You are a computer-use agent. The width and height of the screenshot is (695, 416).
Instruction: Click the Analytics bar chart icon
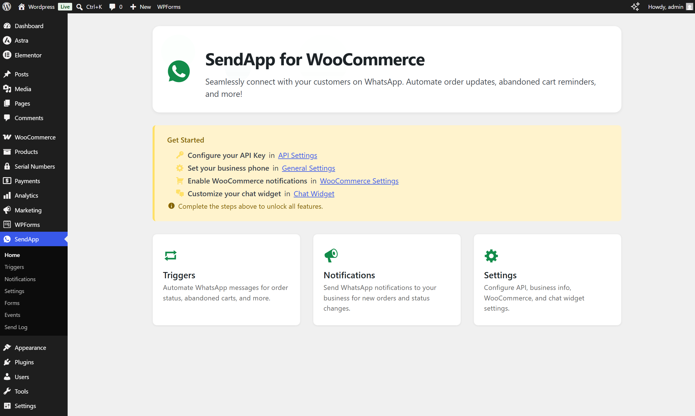click(x=7, y=195)
